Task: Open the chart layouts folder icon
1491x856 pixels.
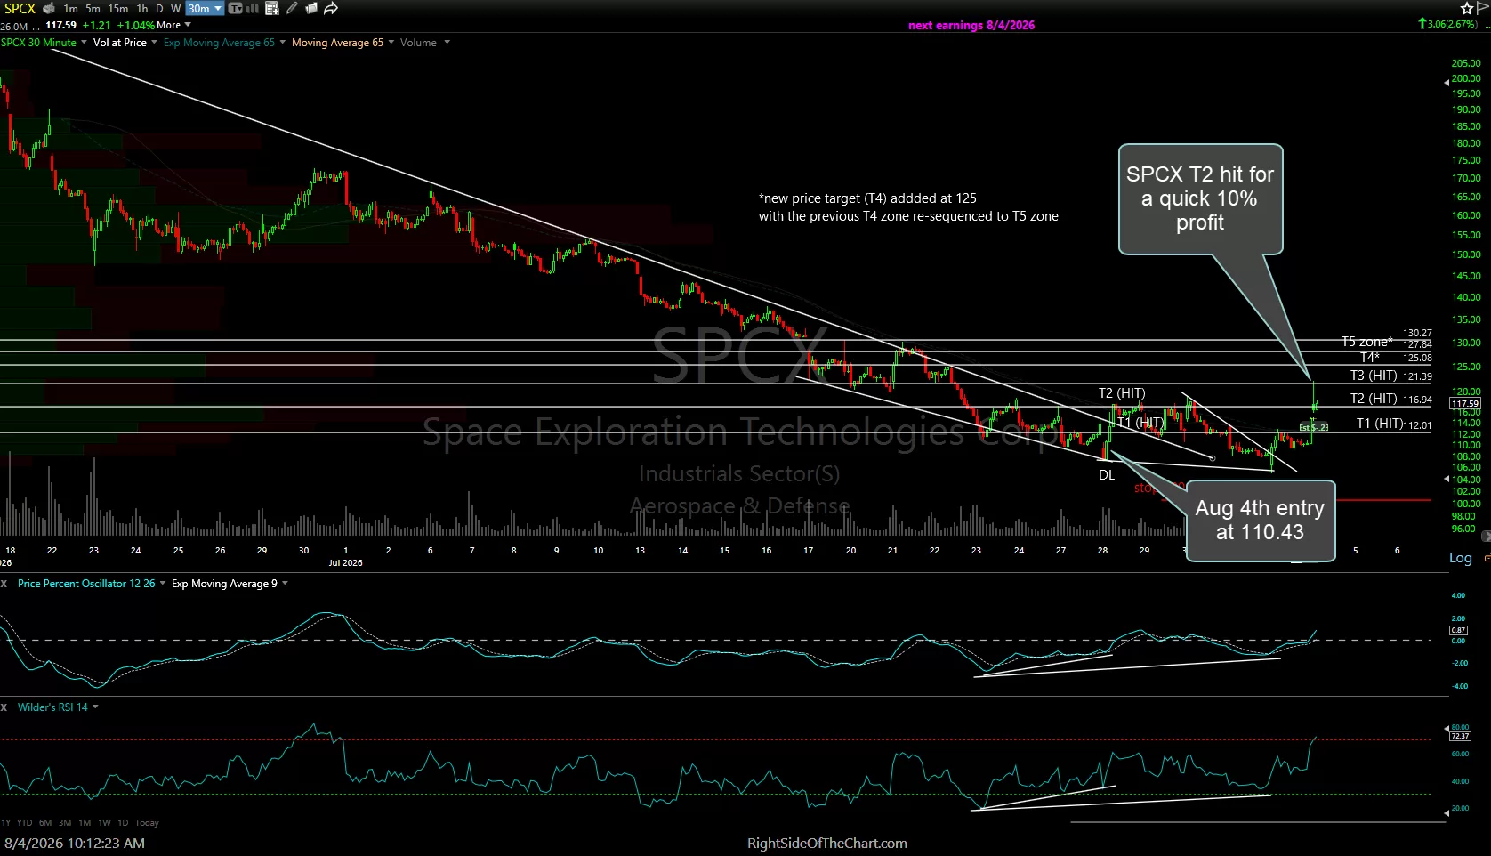Action: point(311,9)
